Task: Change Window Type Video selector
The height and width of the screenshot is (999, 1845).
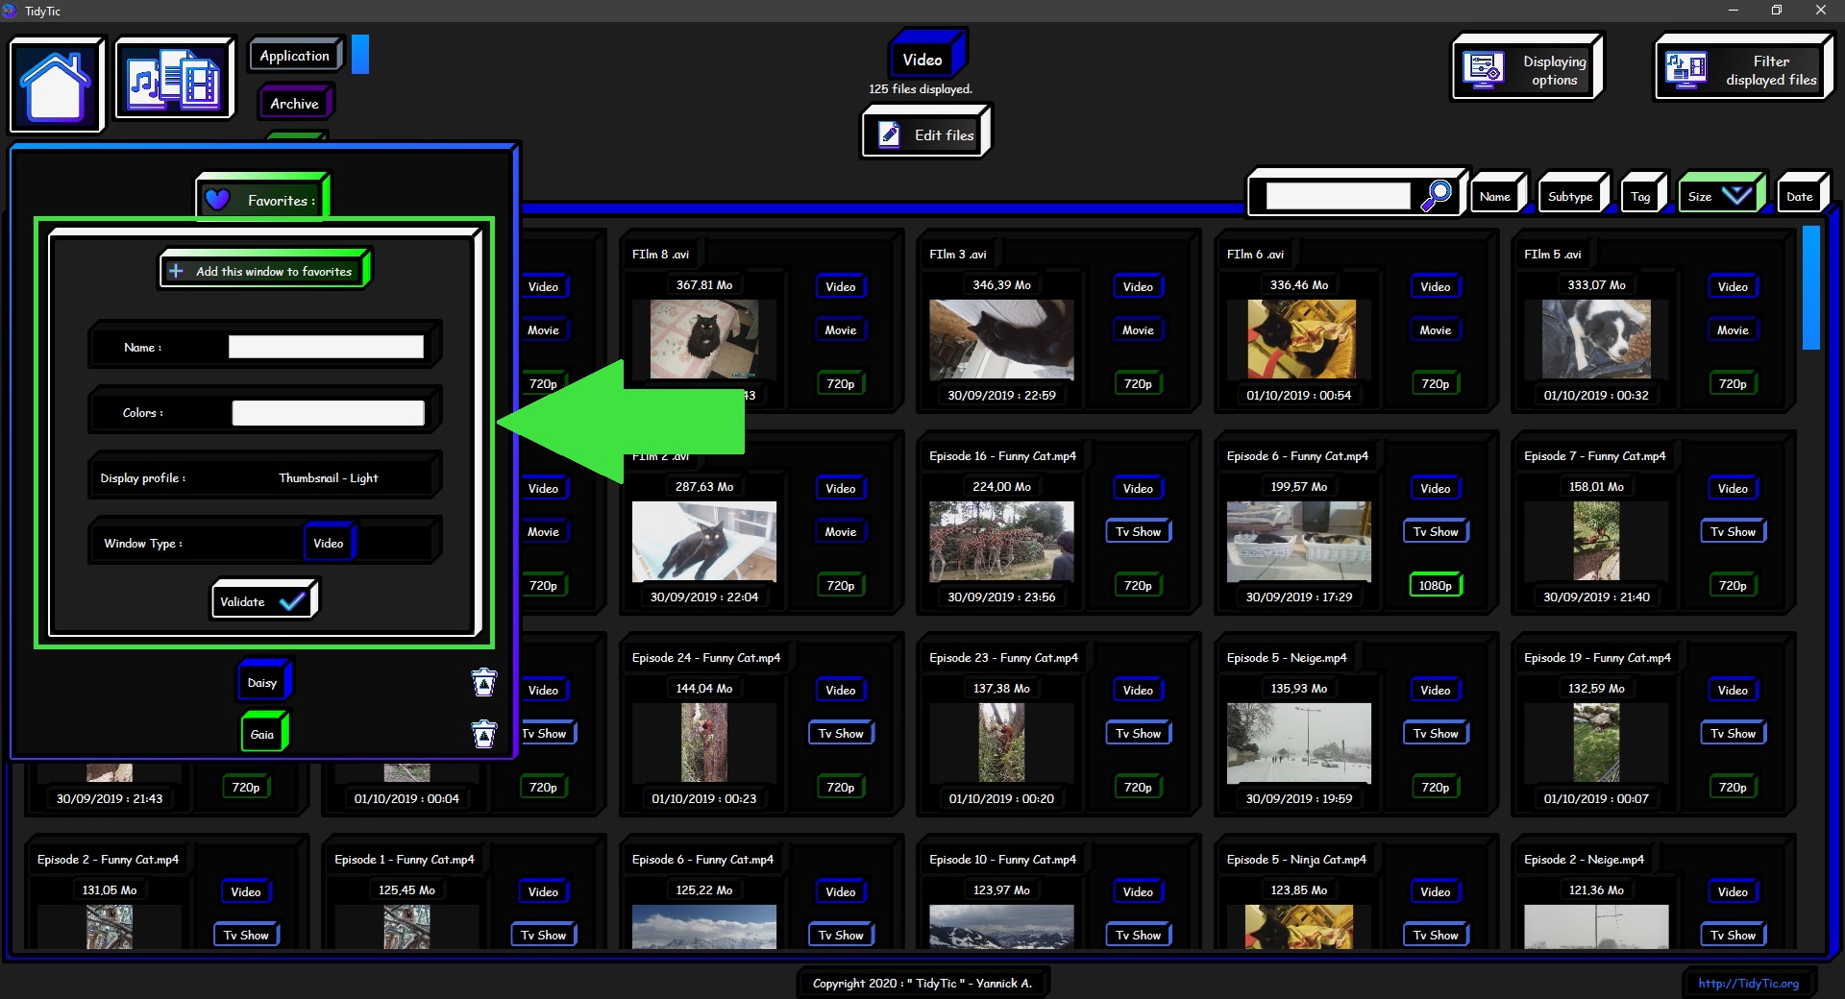Action: (329, 543)
